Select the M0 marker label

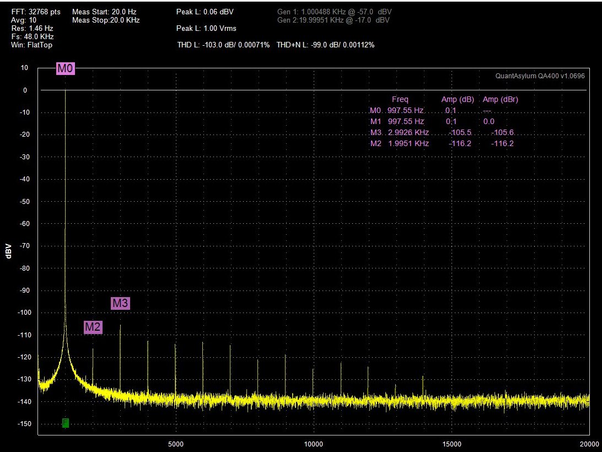[x=65, y=68]
